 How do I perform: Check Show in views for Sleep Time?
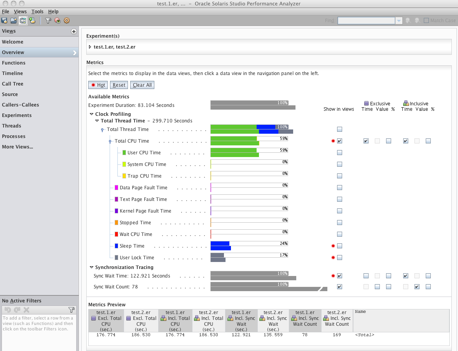point(339,246)
